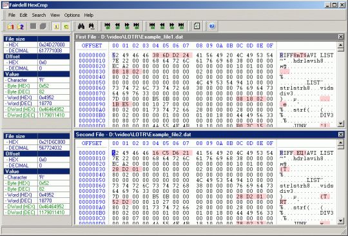
Task: Open the Search menu
Action: [39, 15]
